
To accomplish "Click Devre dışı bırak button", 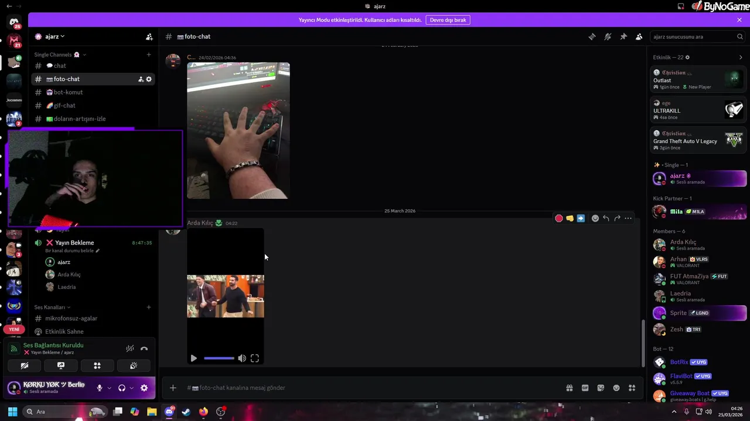I will tap(448, 20).
